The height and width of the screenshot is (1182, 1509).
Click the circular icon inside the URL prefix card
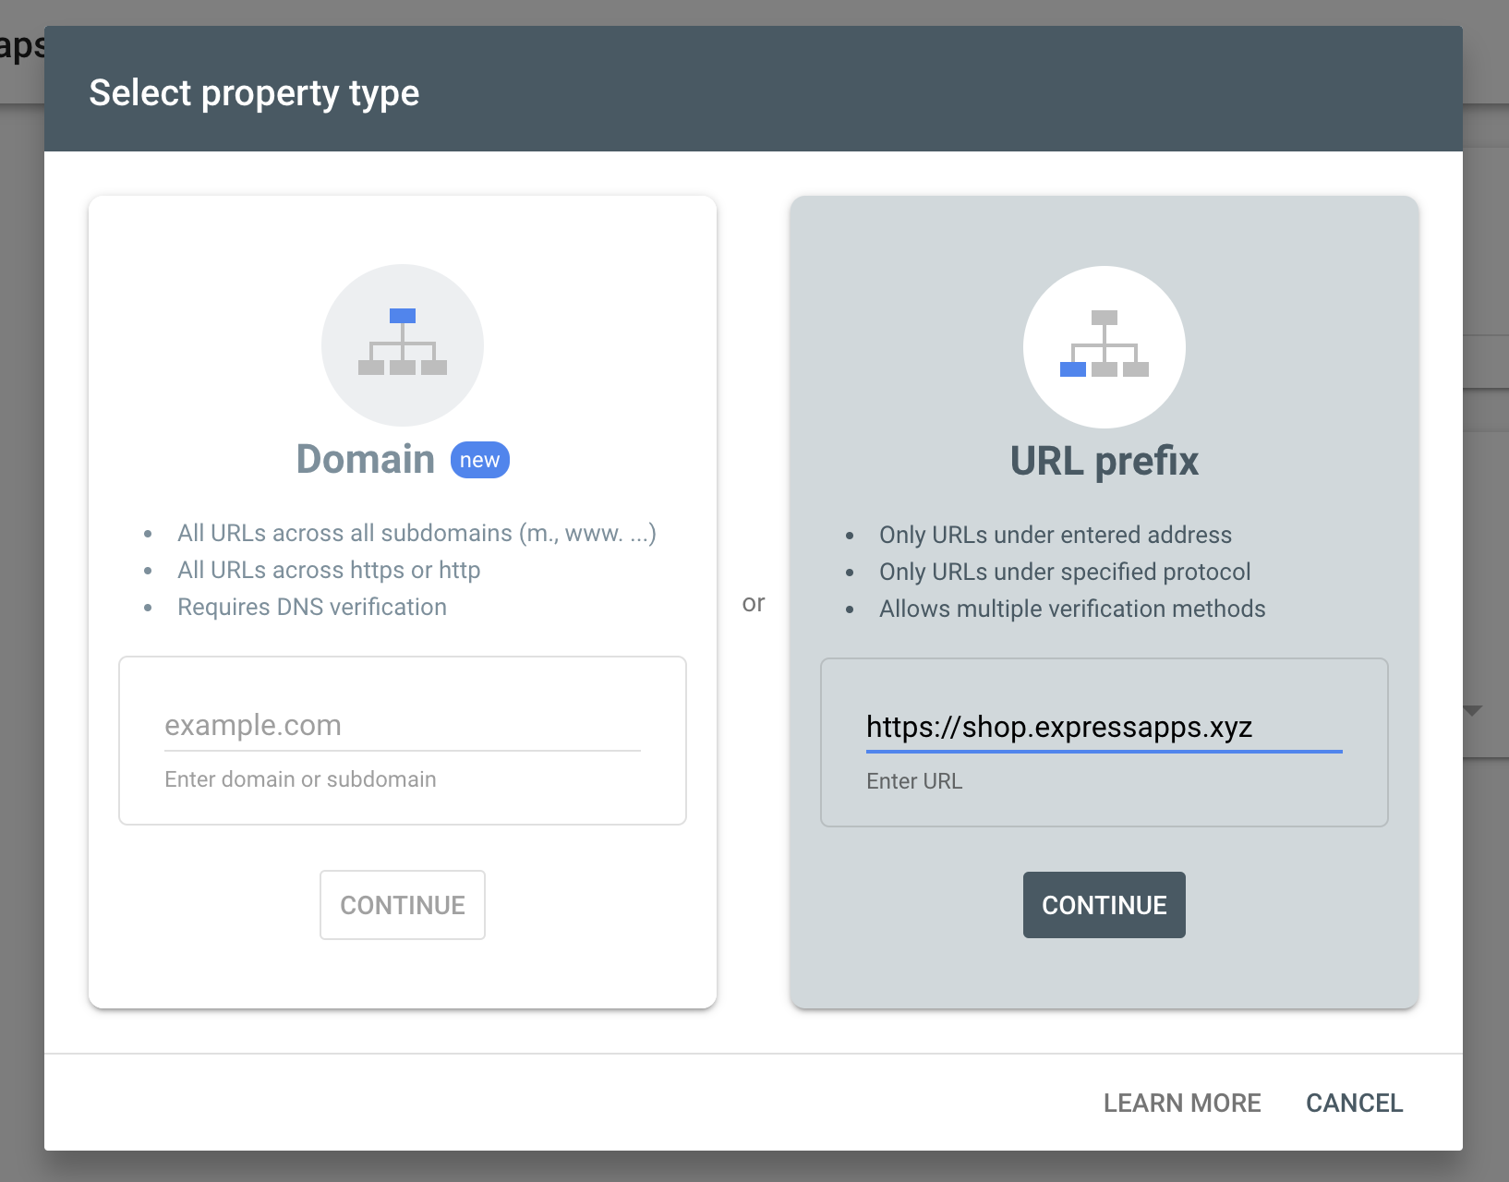[1104, 346]
